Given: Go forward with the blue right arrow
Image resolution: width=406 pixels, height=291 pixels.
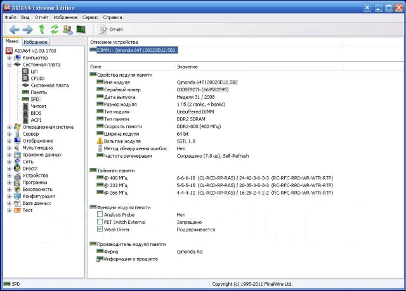Looking at the screenshot, I should coord(27,30).
